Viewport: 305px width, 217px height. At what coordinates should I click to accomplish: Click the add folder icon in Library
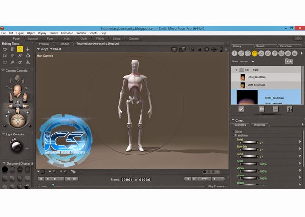288,62
